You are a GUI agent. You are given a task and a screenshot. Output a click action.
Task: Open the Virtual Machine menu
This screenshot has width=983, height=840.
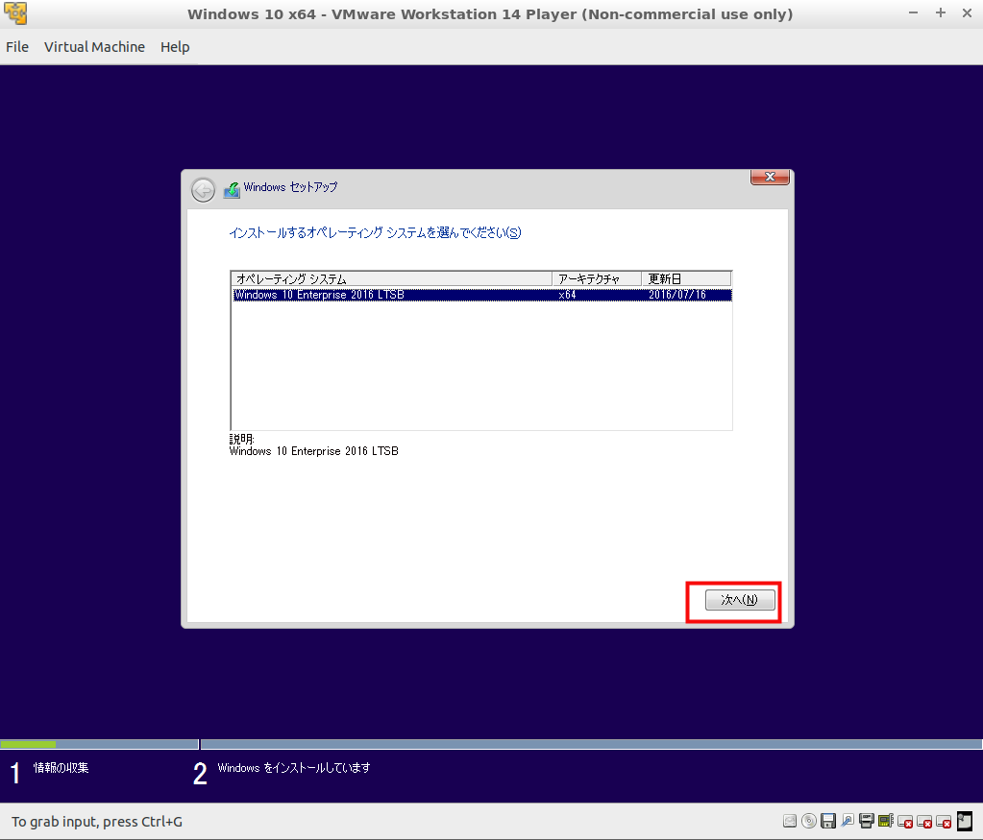click(x=94, y=47)
